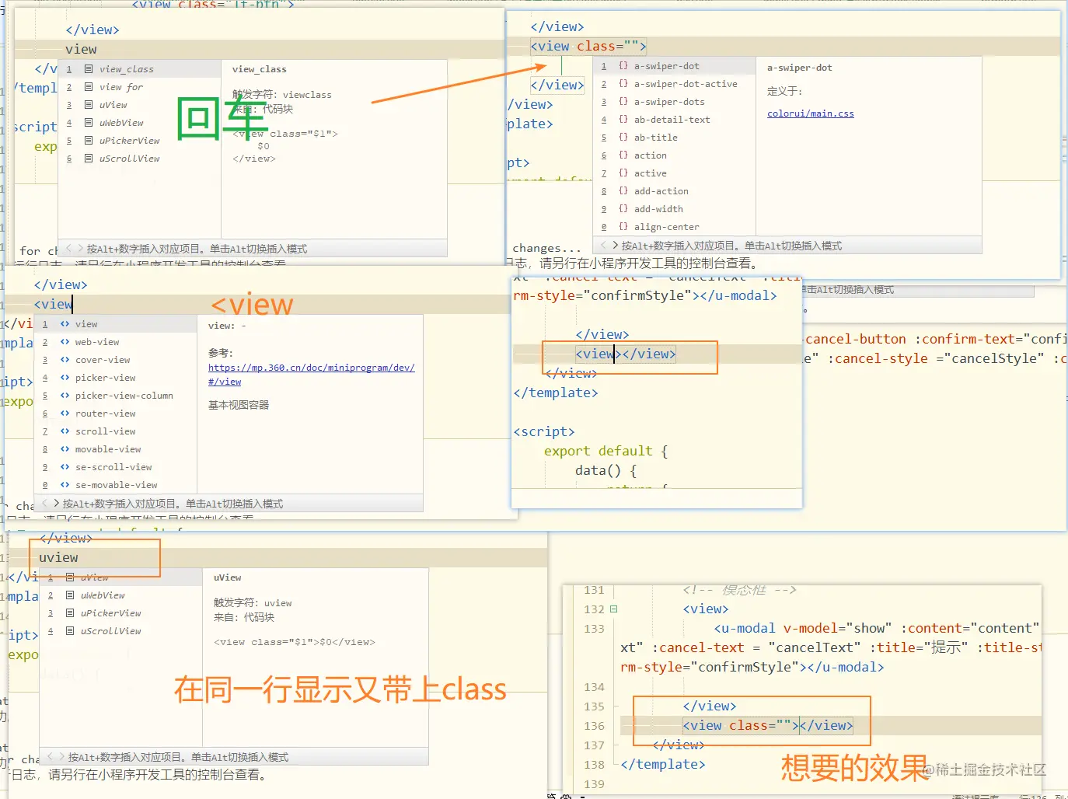Select the plain "view" tag suggestion numbered 1
Image resolution: width=1068 pixels, height=799 pixels.
116,324
